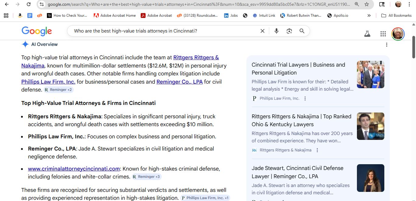Click the Google logo
This screenshot has height=201, width=416.
(37, 31)
